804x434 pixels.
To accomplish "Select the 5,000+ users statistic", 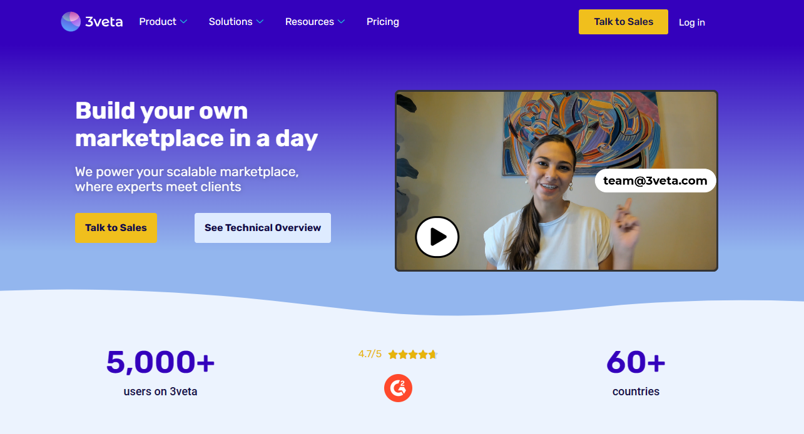I will tap(160, 362).
